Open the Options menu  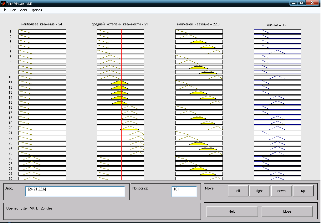36,10
